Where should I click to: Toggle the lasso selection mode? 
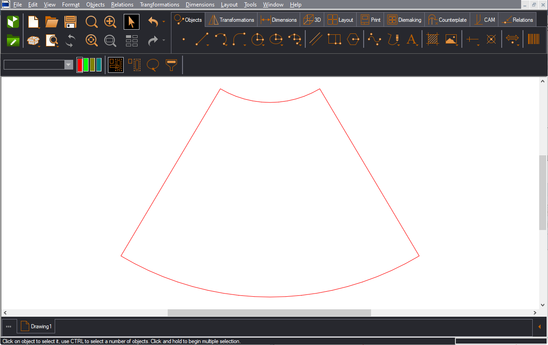(x=153, y=65)
